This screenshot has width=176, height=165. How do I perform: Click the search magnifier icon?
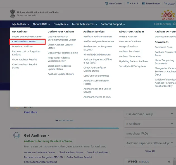[x=174, y=24]
